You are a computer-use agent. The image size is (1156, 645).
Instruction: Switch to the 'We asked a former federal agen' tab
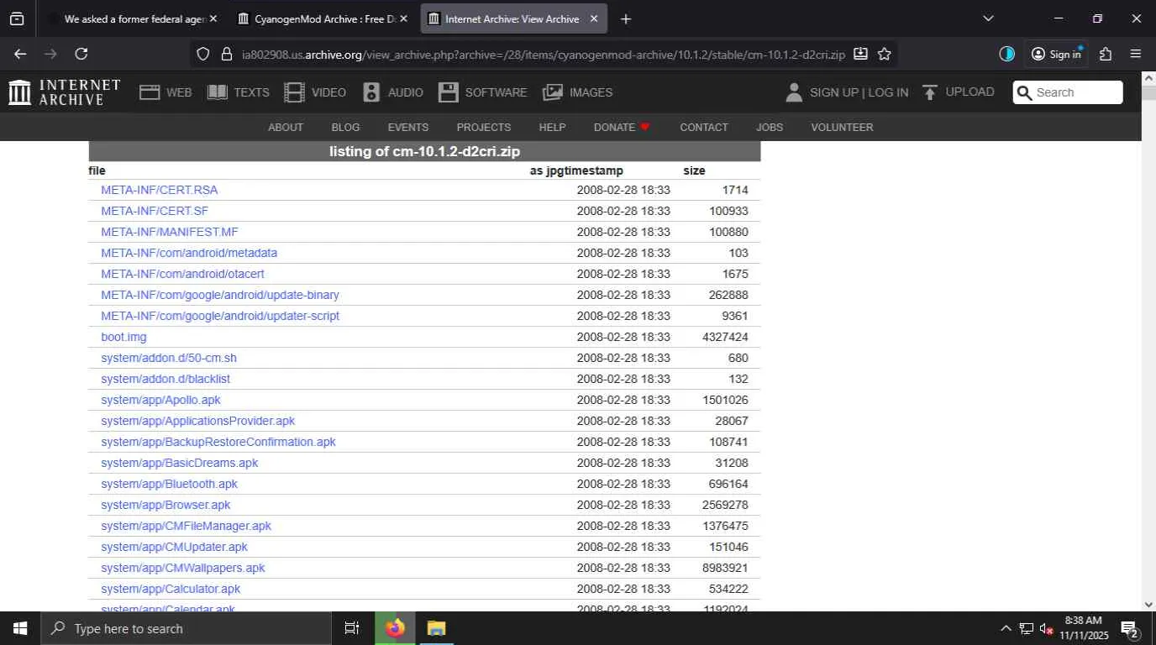[x=134, y=18]
